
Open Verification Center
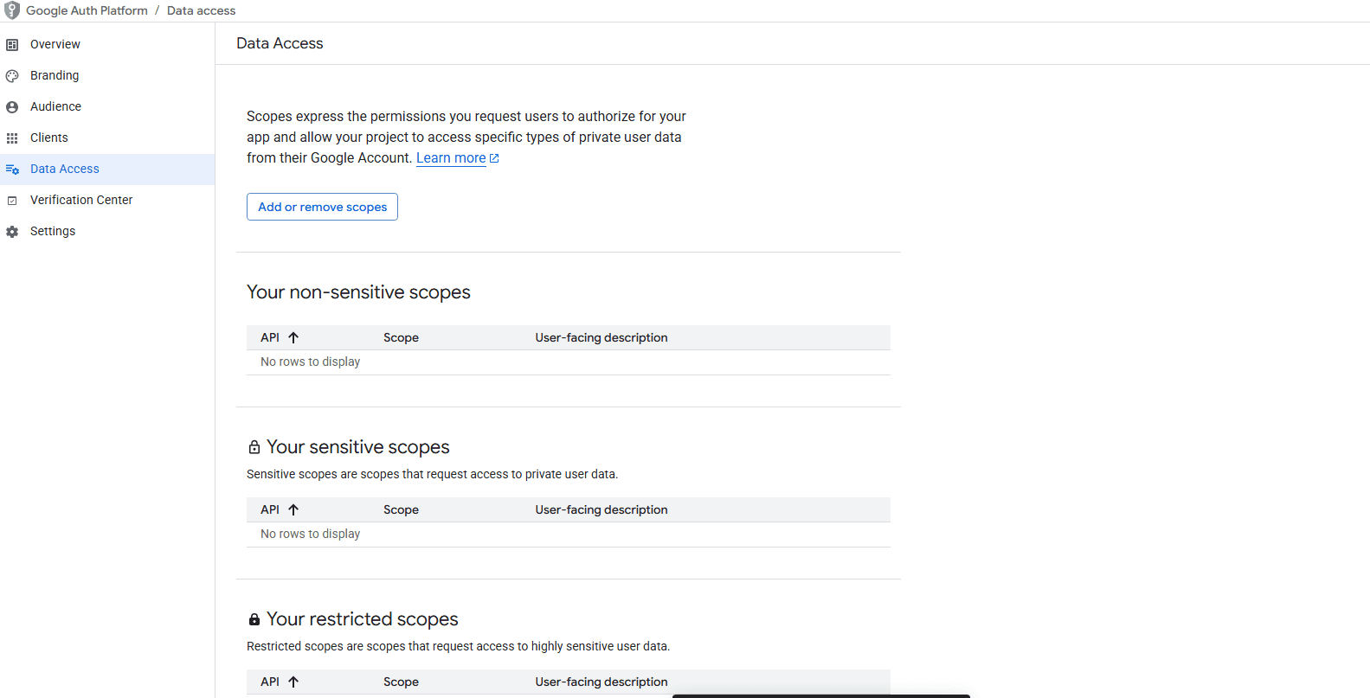point(81,200)
